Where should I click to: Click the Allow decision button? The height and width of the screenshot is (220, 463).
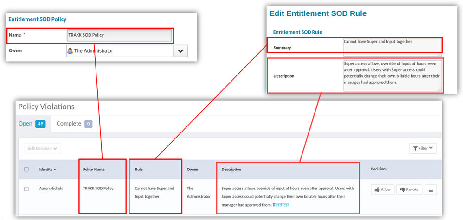pyautogui.click(x=382, y=189)
